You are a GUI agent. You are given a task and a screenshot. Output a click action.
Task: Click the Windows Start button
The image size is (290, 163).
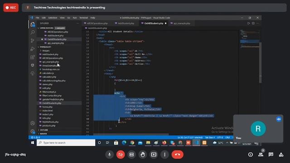tap(33, 143)
